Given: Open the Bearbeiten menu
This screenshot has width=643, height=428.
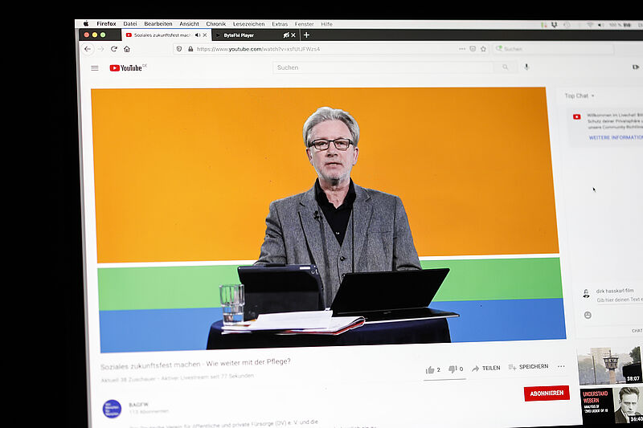Looking at the screenshot, I should tap(158, 24).
